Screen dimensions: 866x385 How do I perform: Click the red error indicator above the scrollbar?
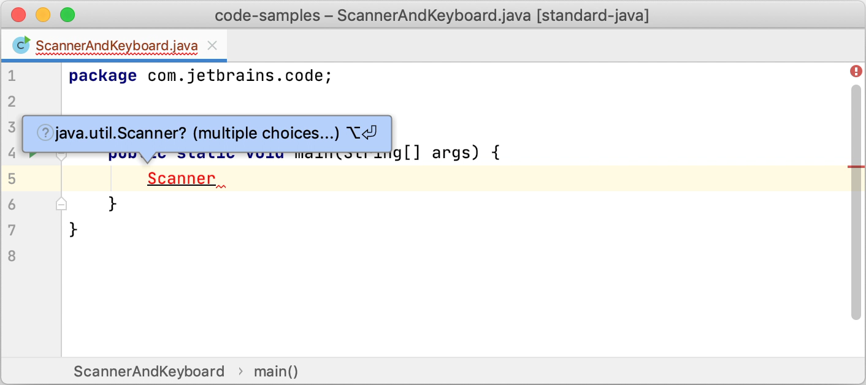856,72
